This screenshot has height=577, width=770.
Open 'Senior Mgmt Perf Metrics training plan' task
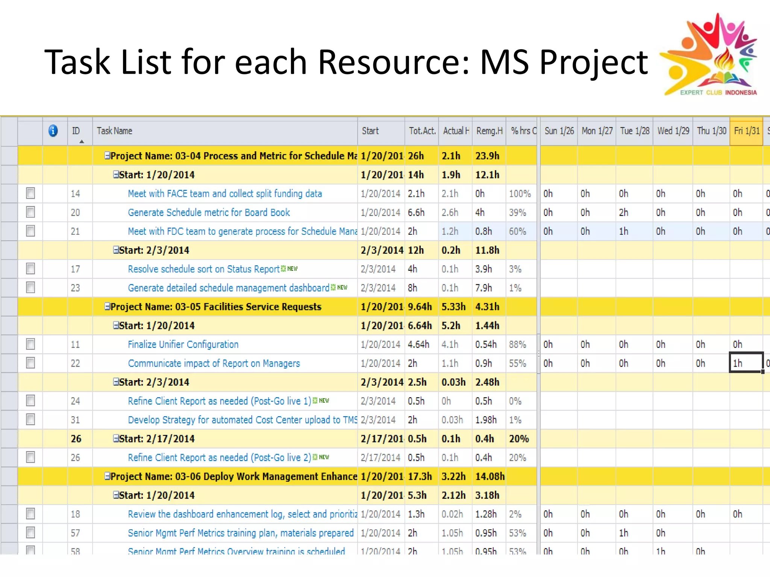241,533
